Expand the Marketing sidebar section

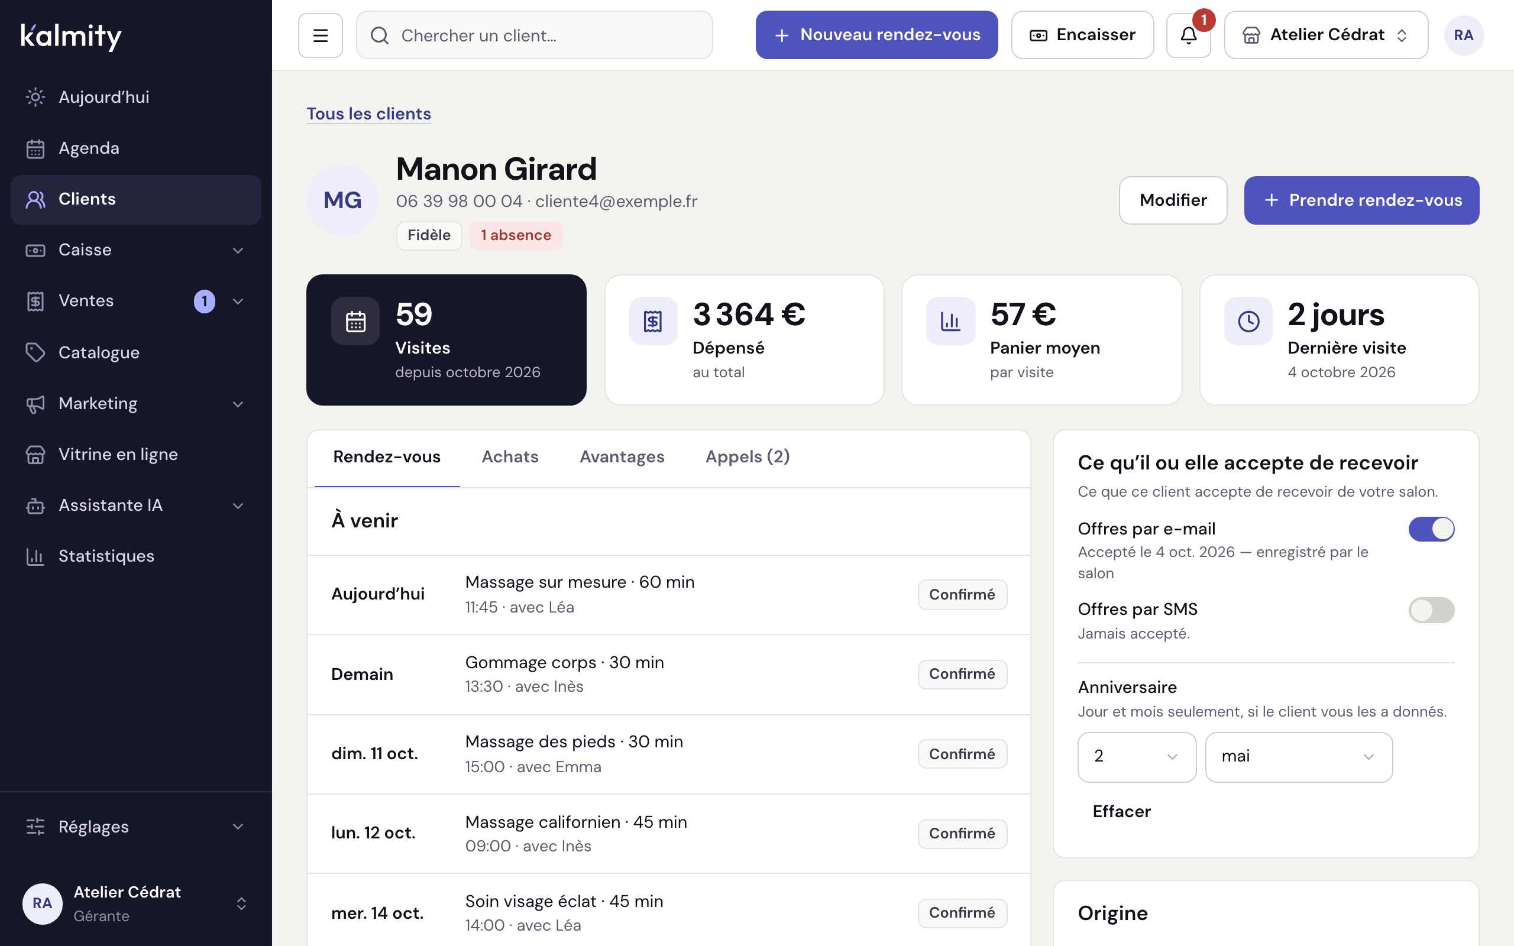[238, 404]
